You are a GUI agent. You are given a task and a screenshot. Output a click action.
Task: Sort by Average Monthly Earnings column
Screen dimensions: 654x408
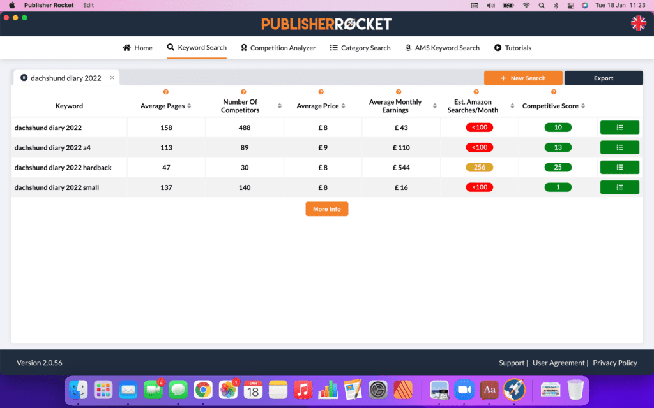(434, 106)
